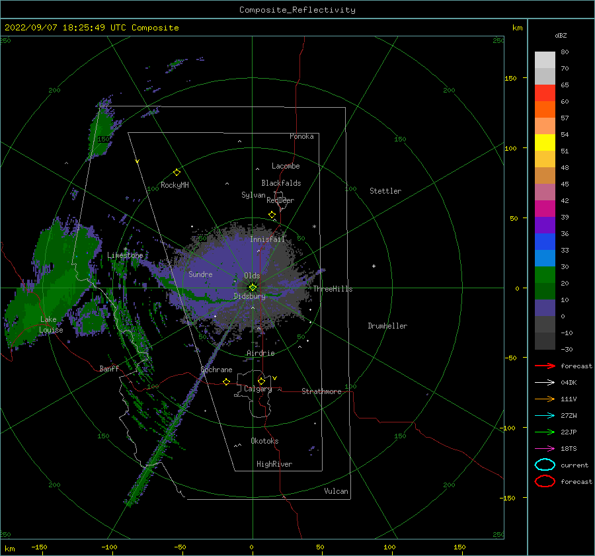
Task: Click the 100 y-axis tick label
Action: tap(510, 148)
